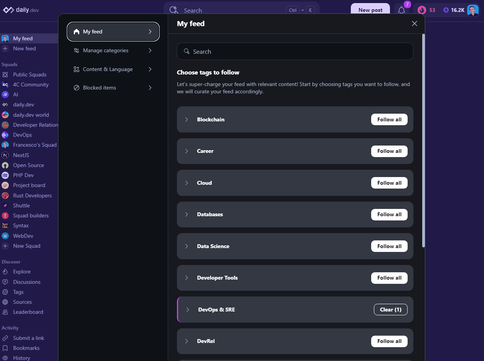
Task: Click the History eye icon
Action: [5, 358]
